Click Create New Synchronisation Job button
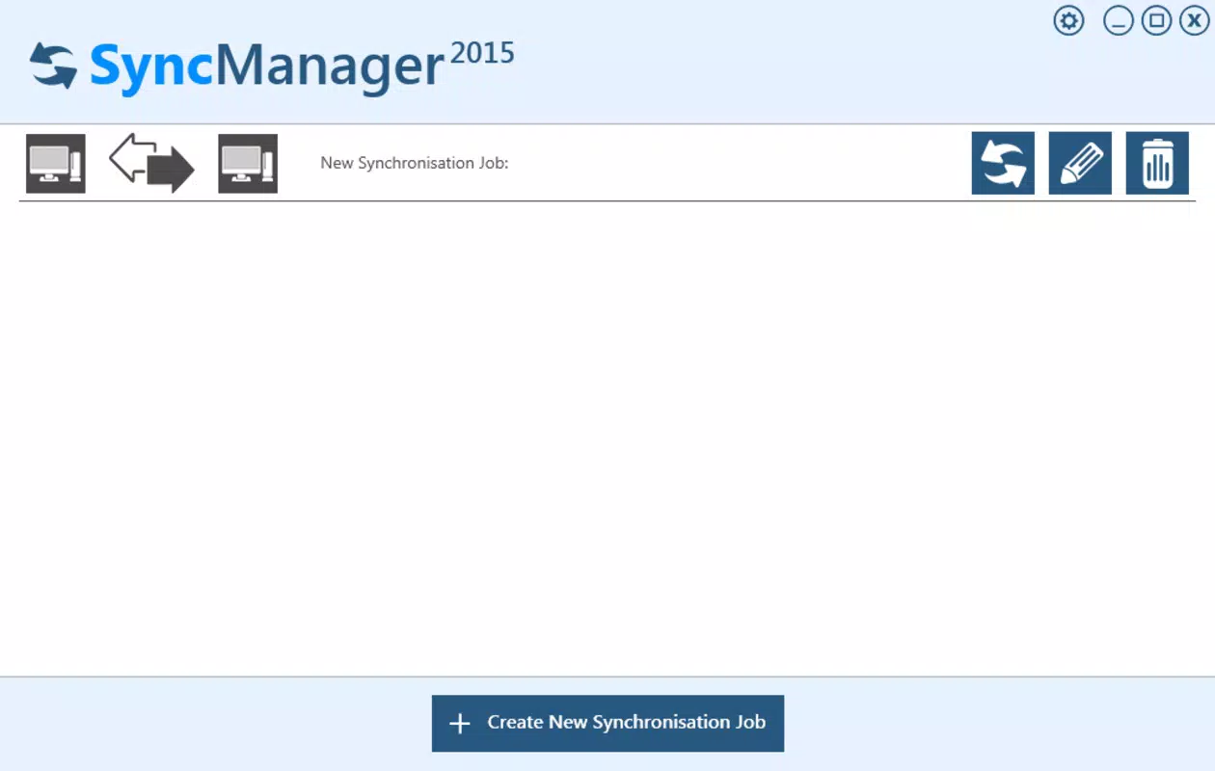The width and height of the screenshot is (1215, 771). click(x=607, y=723)
